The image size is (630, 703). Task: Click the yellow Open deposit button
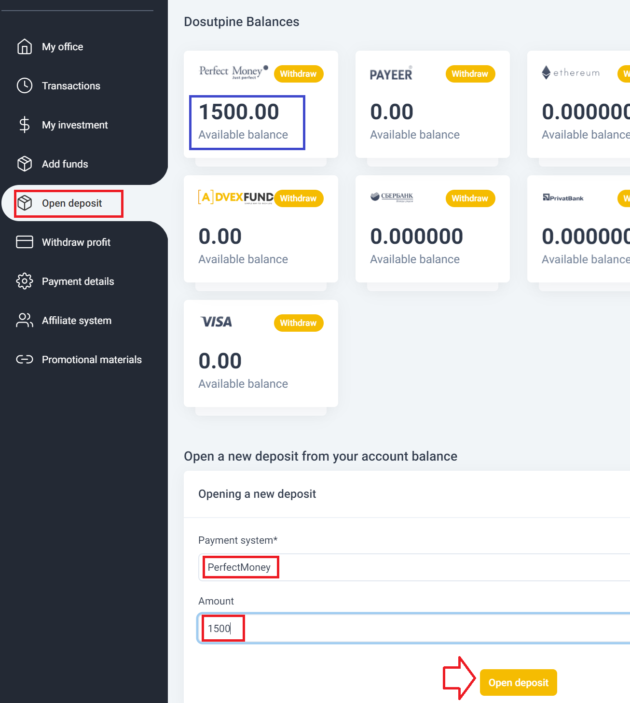[519, 683]
